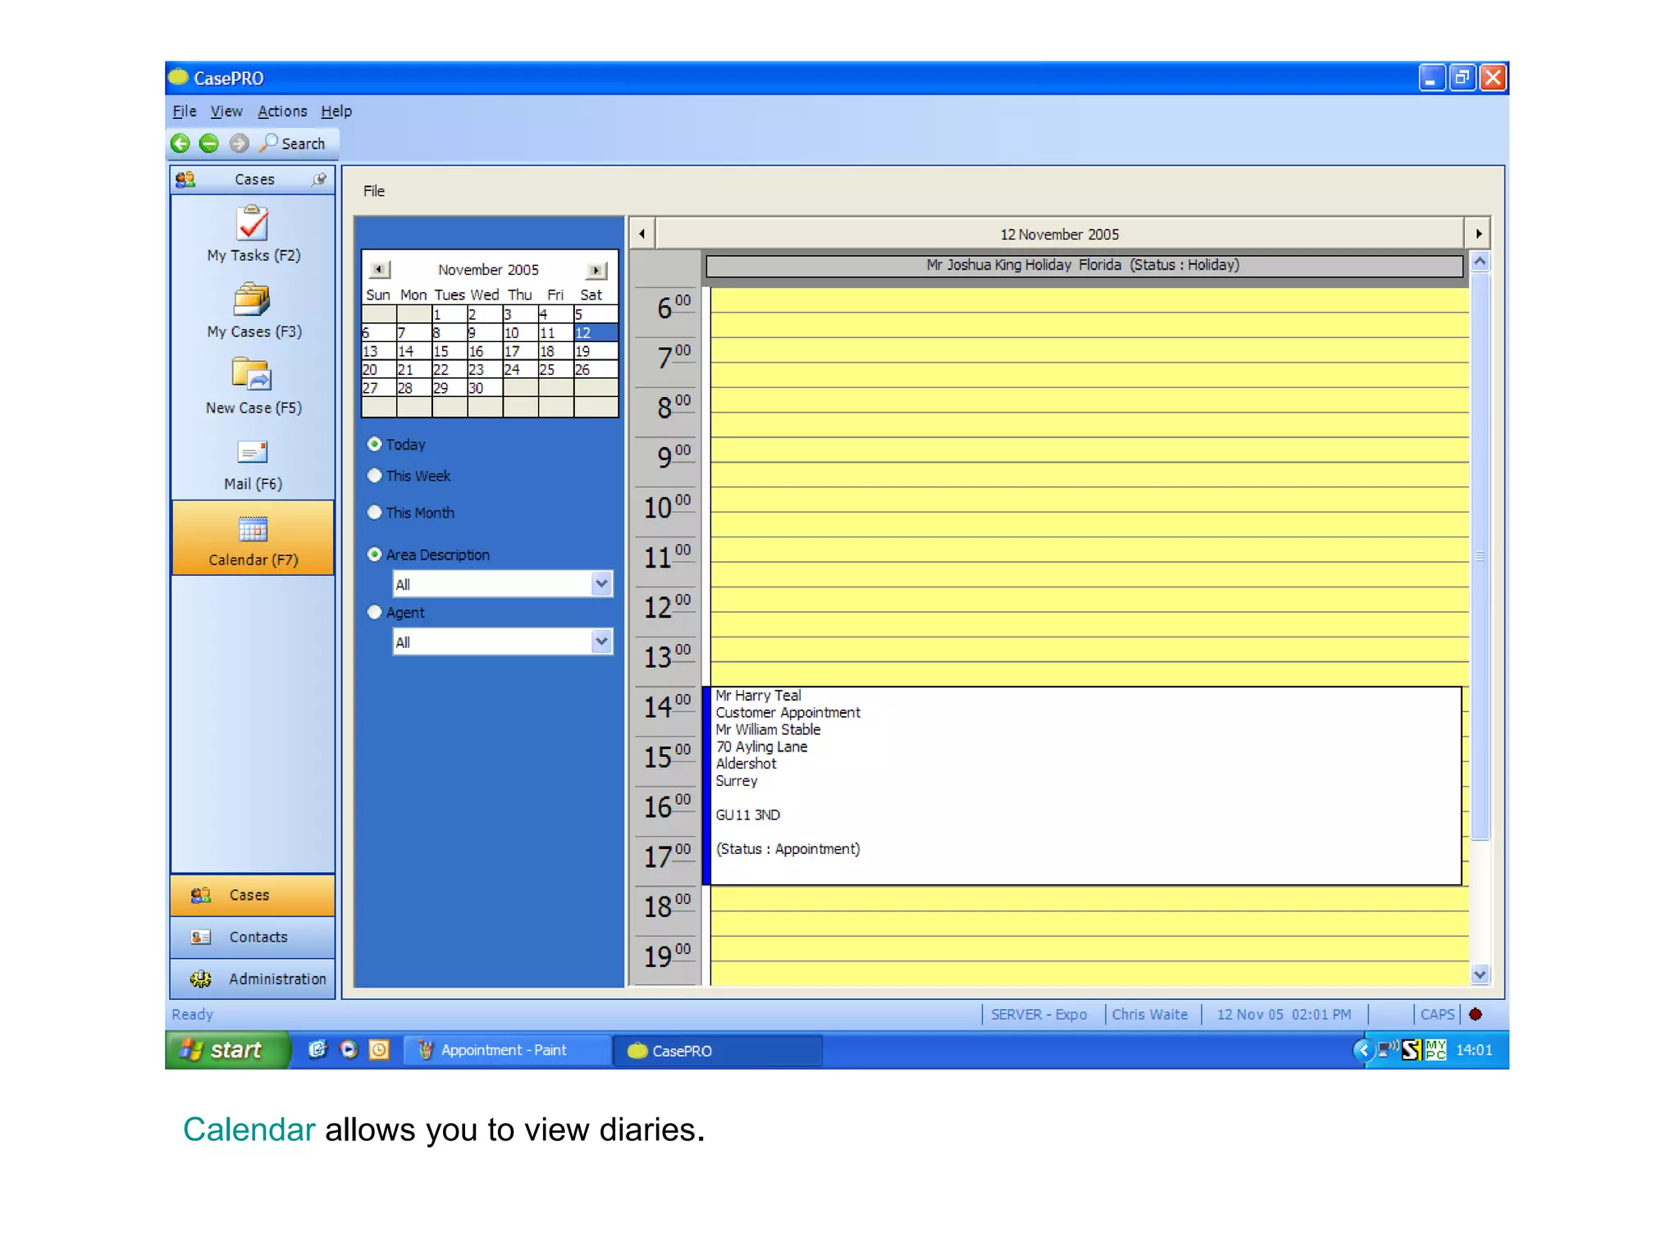Select the This Week radio button
1680x1260 pixels.
(x=375, y=476)
